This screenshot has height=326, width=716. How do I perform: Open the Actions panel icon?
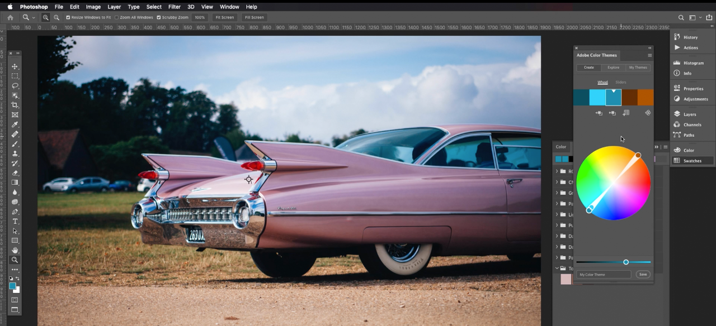[677, 47]
